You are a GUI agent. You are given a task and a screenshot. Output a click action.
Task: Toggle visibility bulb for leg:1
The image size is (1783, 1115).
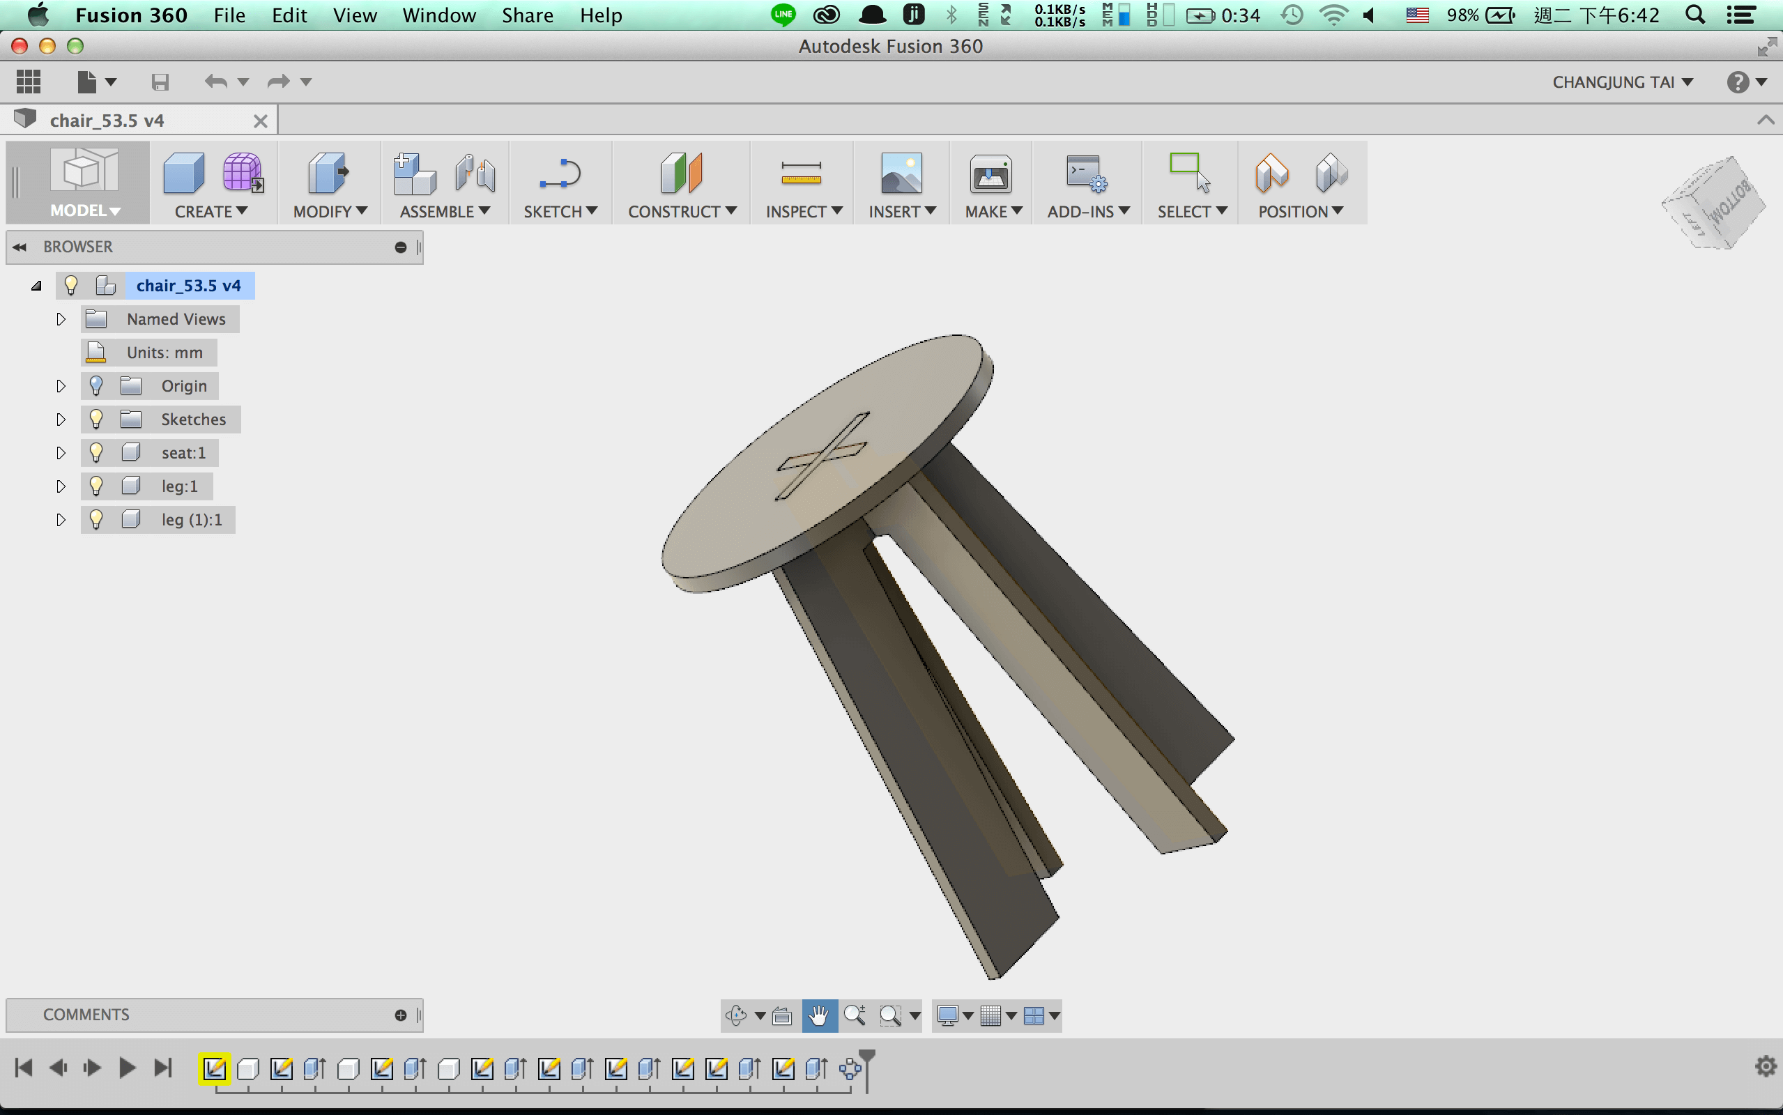(x=96, y=486)
